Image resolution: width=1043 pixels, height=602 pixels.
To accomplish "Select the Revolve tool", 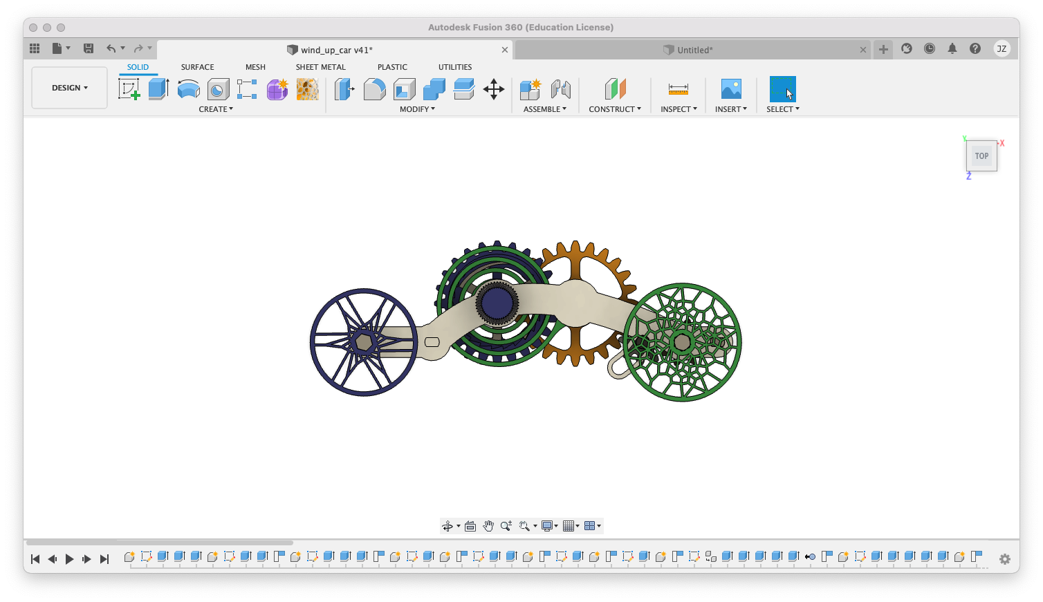I will point(189,89).
